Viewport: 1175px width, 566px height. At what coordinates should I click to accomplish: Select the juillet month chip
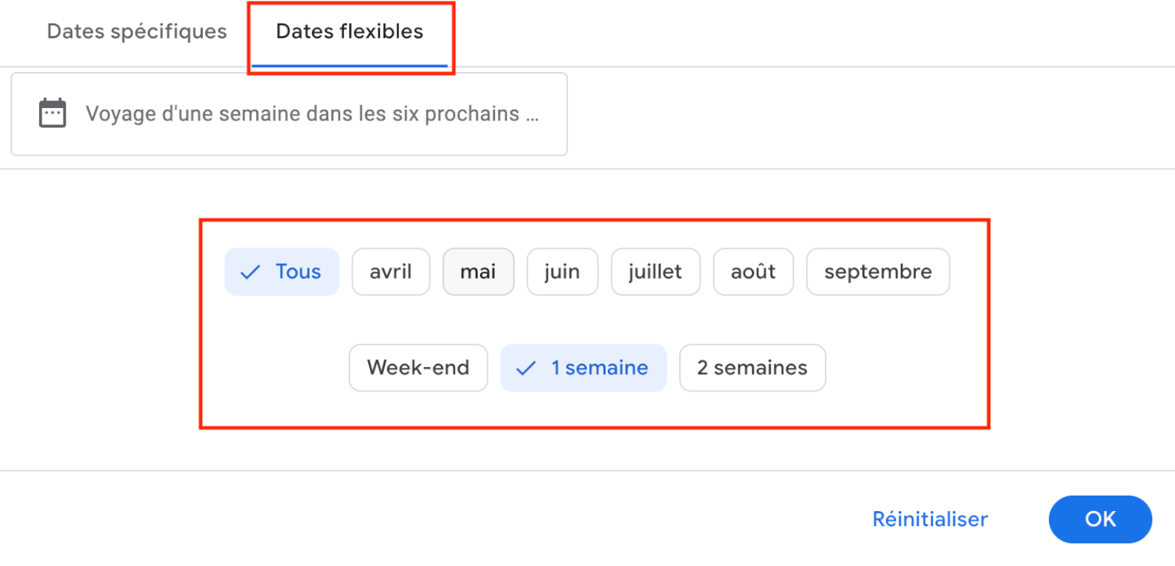[x=655, y=272]
